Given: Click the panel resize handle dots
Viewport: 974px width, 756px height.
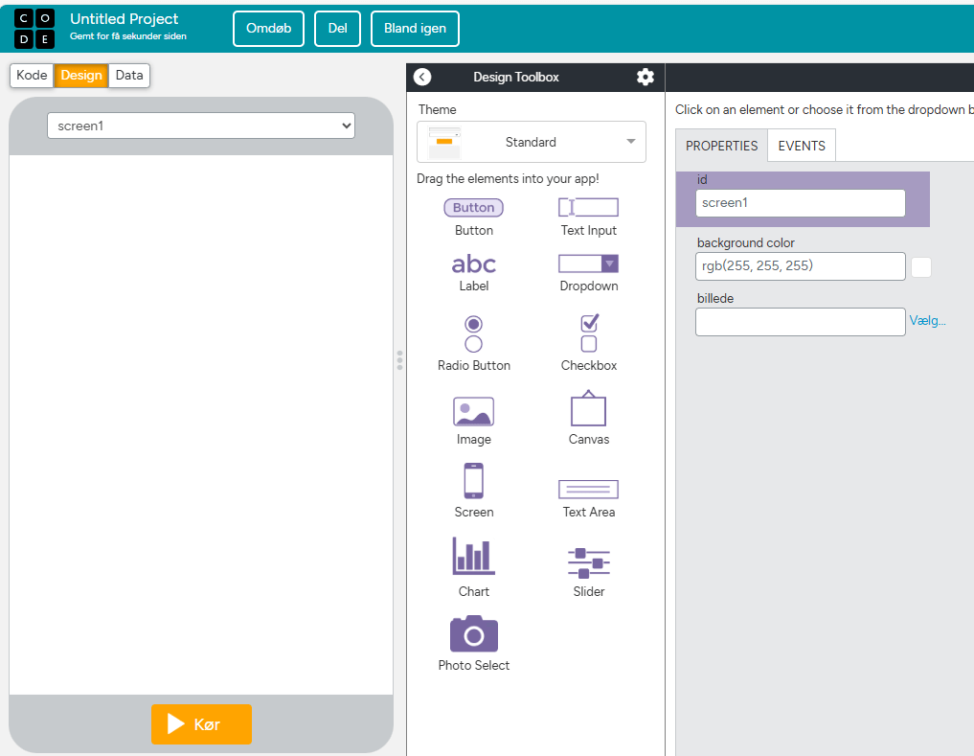Looking at the screenshot, I should click(x=399, y=360).
